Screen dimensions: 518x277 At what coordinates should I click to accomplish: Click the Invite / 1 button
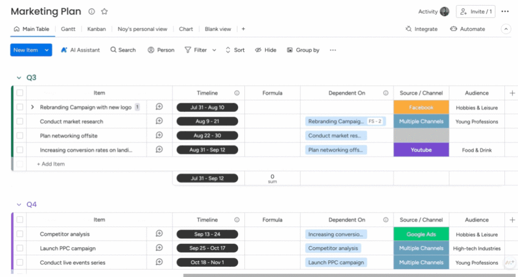coord(476,12)
